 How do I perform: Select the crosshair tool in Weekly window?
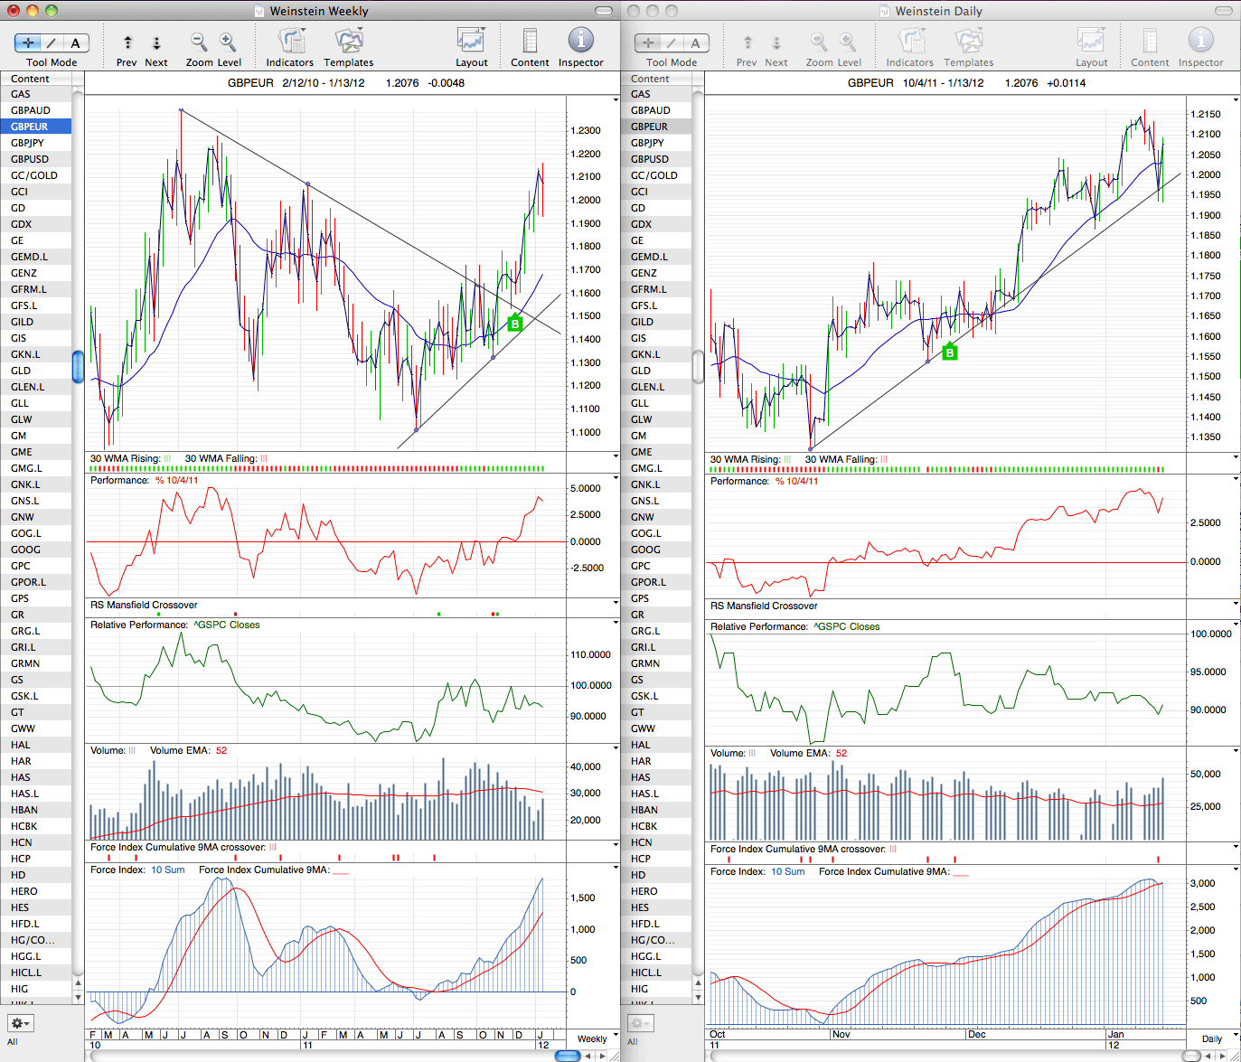(x=28, y=42)
